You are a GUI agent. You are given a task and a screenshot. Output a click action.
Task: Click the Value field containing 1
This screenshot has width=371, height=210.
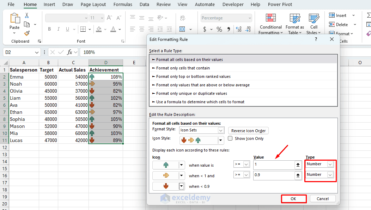[274, 165]
